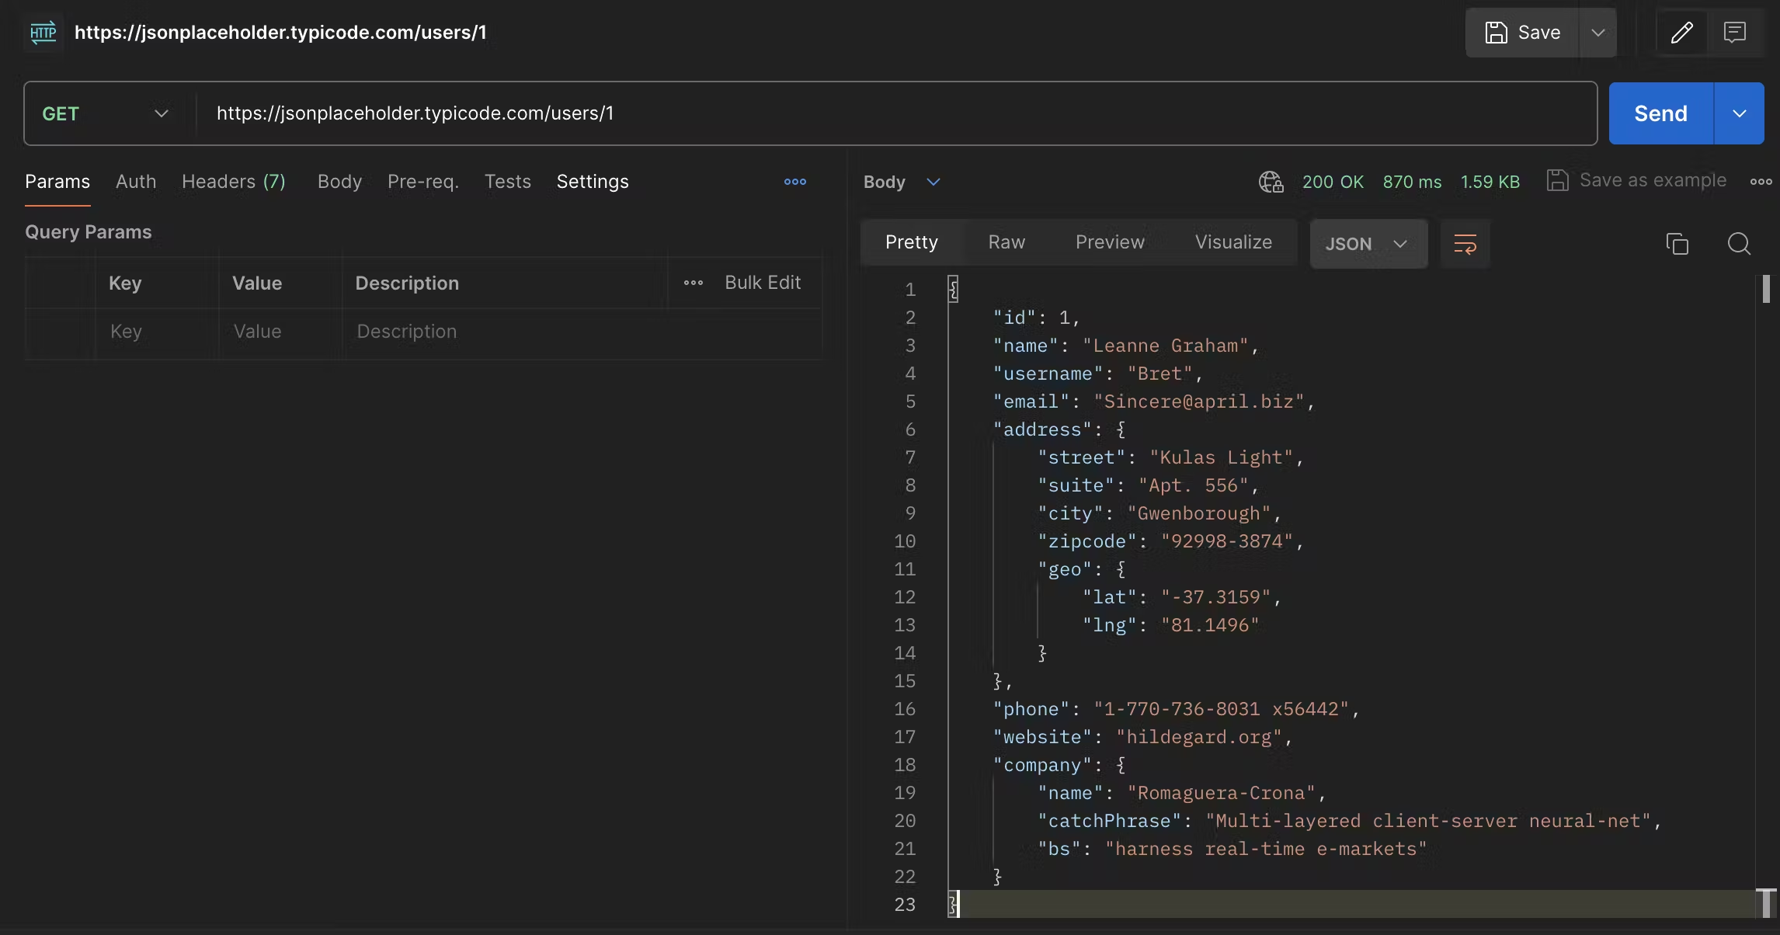Toggle the line wrap icon
This screenshot has height=935, width=1780.
[x=1465, y=244]
